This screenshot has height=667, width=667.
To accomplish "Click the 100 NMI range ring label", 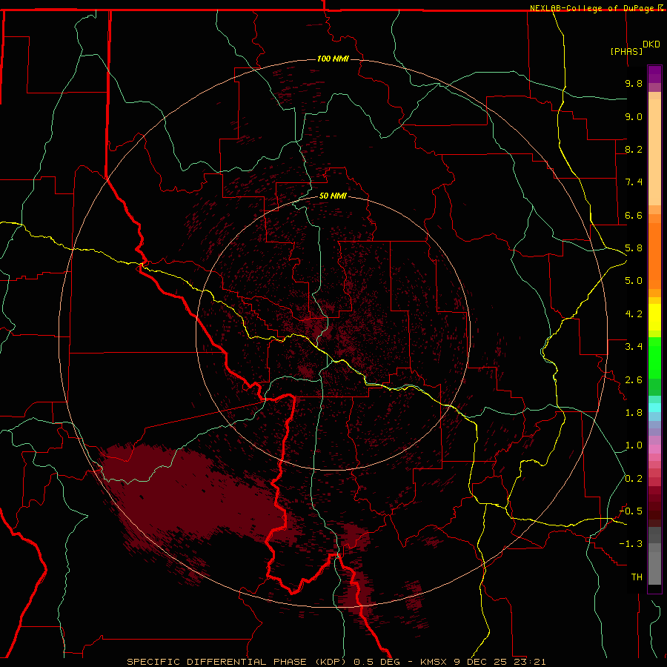I will coord(333,59).
